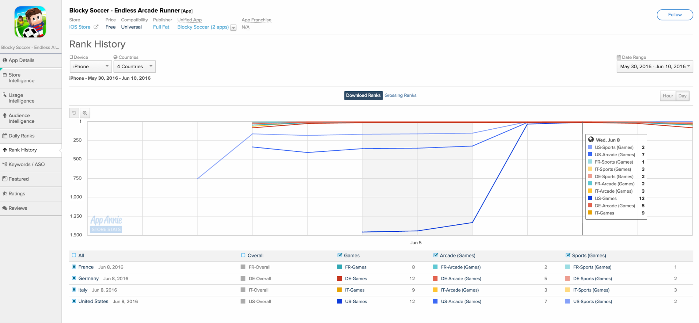Click the chart reset undo icon
Screen dimensions: 699x323
point(74,113)
